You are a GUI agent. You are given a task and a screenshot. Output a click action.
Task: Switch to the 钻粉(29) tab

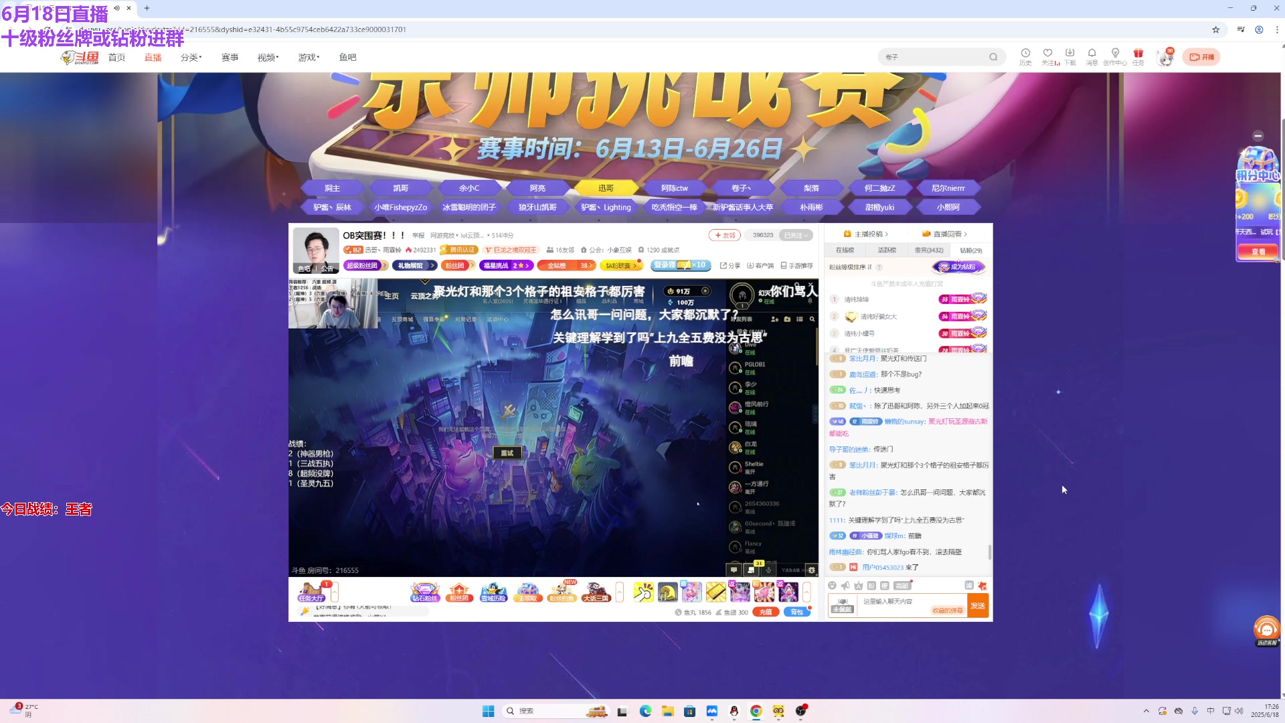pos(971,250)
